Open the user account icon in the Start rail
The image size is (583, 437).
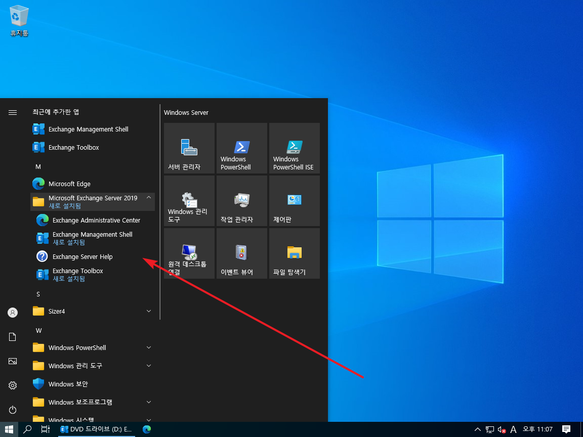[13, 313]
